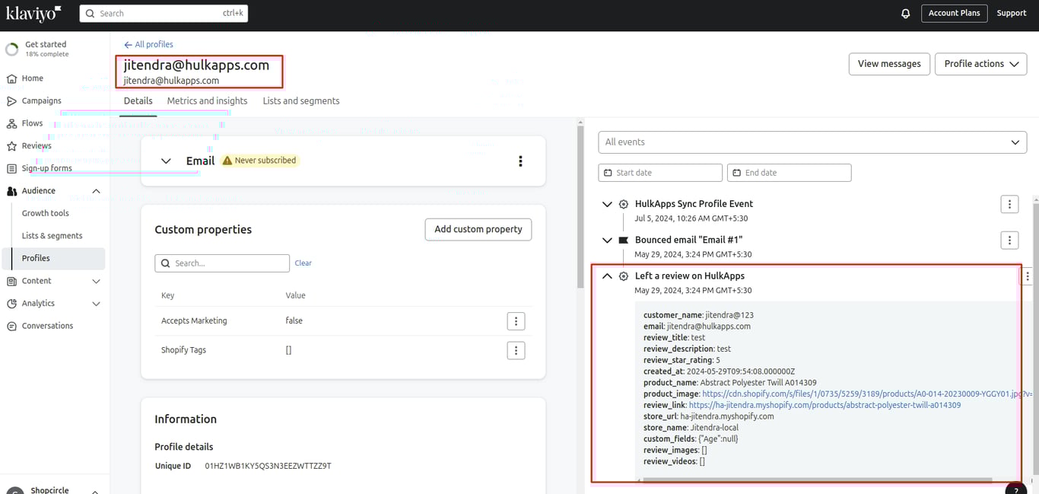Expand the Bounced email "Email #1" event

click(x=607, y=241)
